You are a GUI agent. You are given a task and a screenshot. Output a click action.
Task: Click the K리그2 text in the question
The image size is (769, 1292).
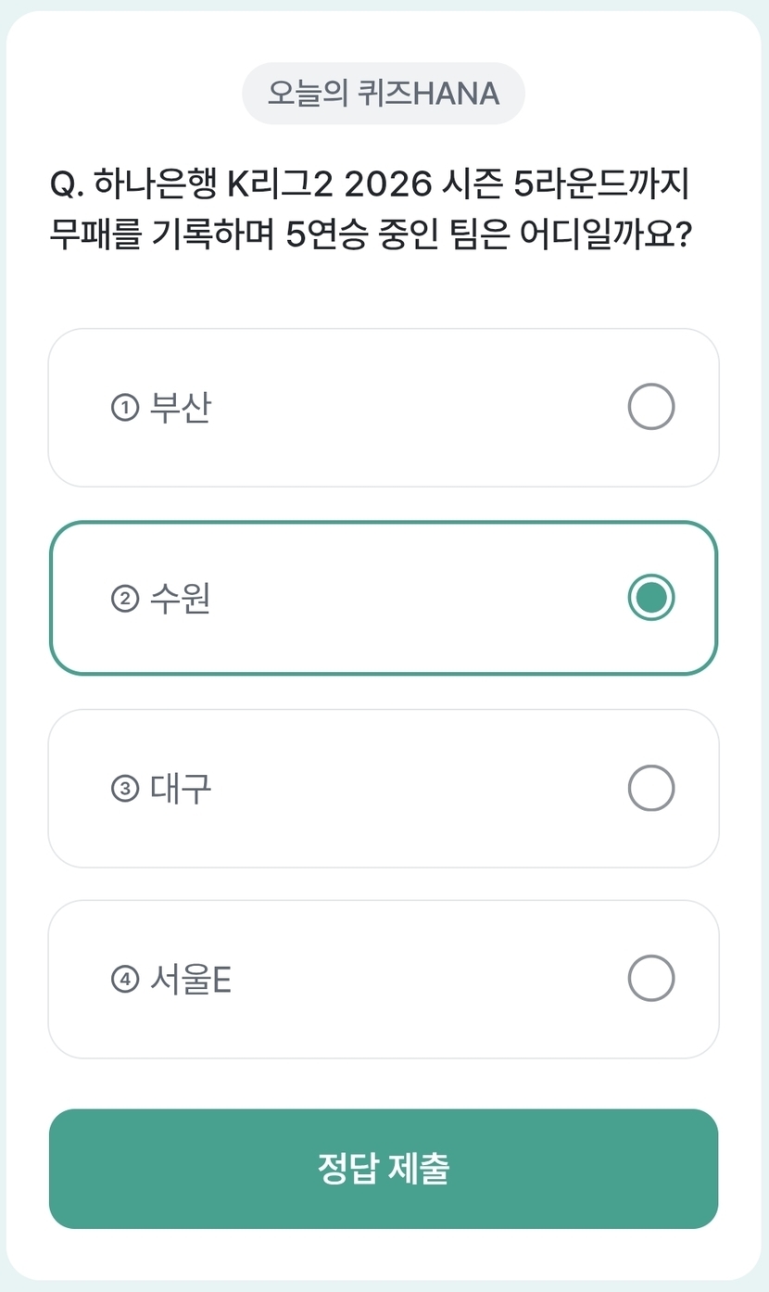pos(279,184)
